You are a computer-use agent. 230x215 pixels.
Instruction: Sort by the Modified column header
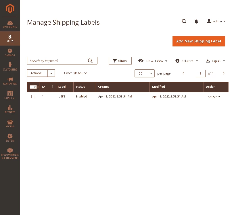177,87
